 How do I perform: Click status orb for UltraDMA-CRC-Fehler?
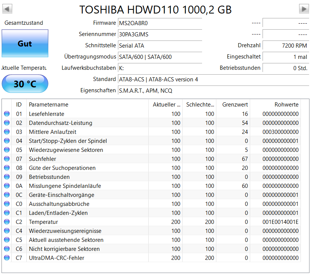[7, 258]
